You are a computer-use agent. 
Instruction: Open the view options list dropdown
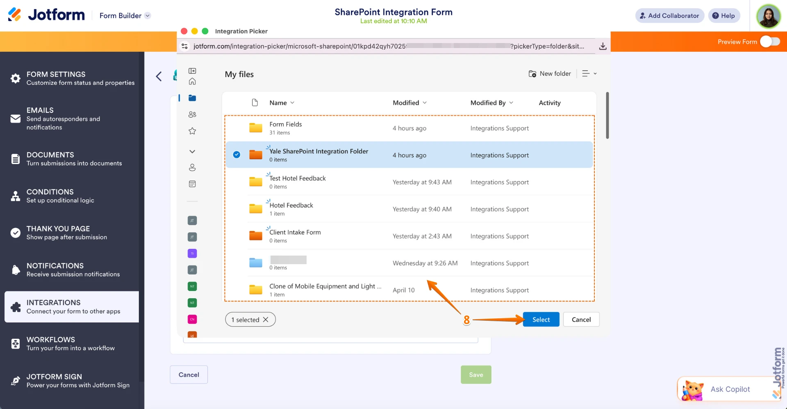tap(589, 73)
